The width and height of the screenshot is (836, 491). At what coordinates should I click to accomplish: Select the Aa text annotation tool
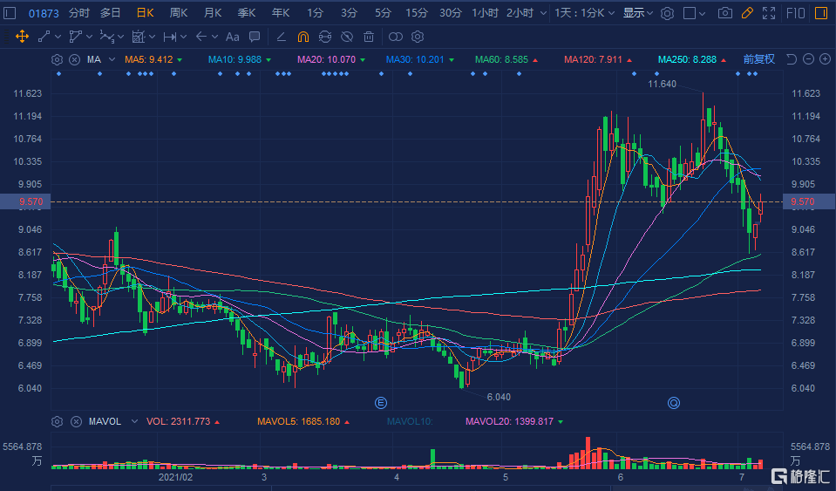[x=232, y=37]
